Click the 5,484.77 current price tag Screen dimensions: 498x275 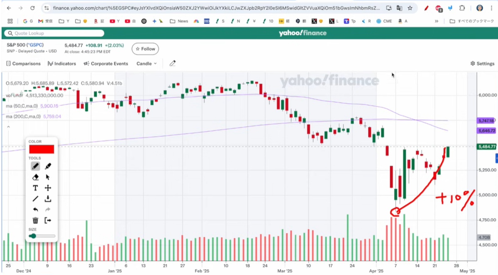coord(487,147)
